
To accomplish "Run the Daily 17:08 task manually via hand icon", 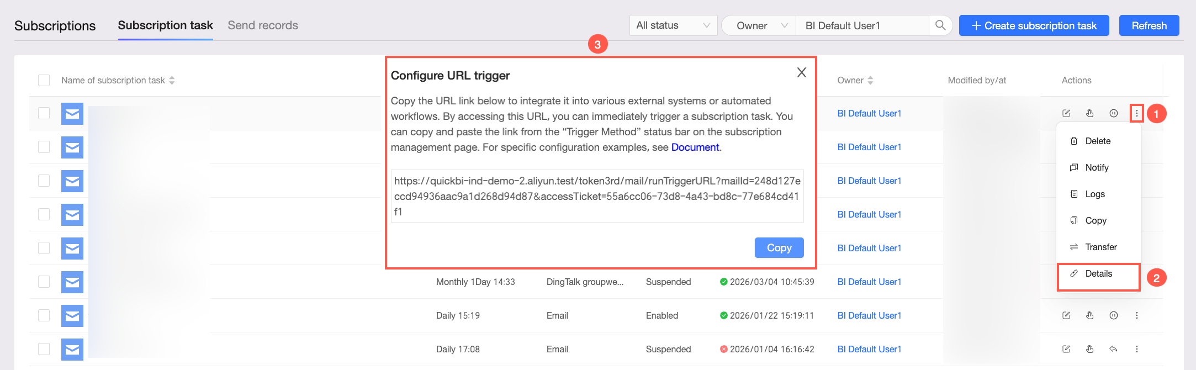I will pyautogui.click(x=1090, y=349).
